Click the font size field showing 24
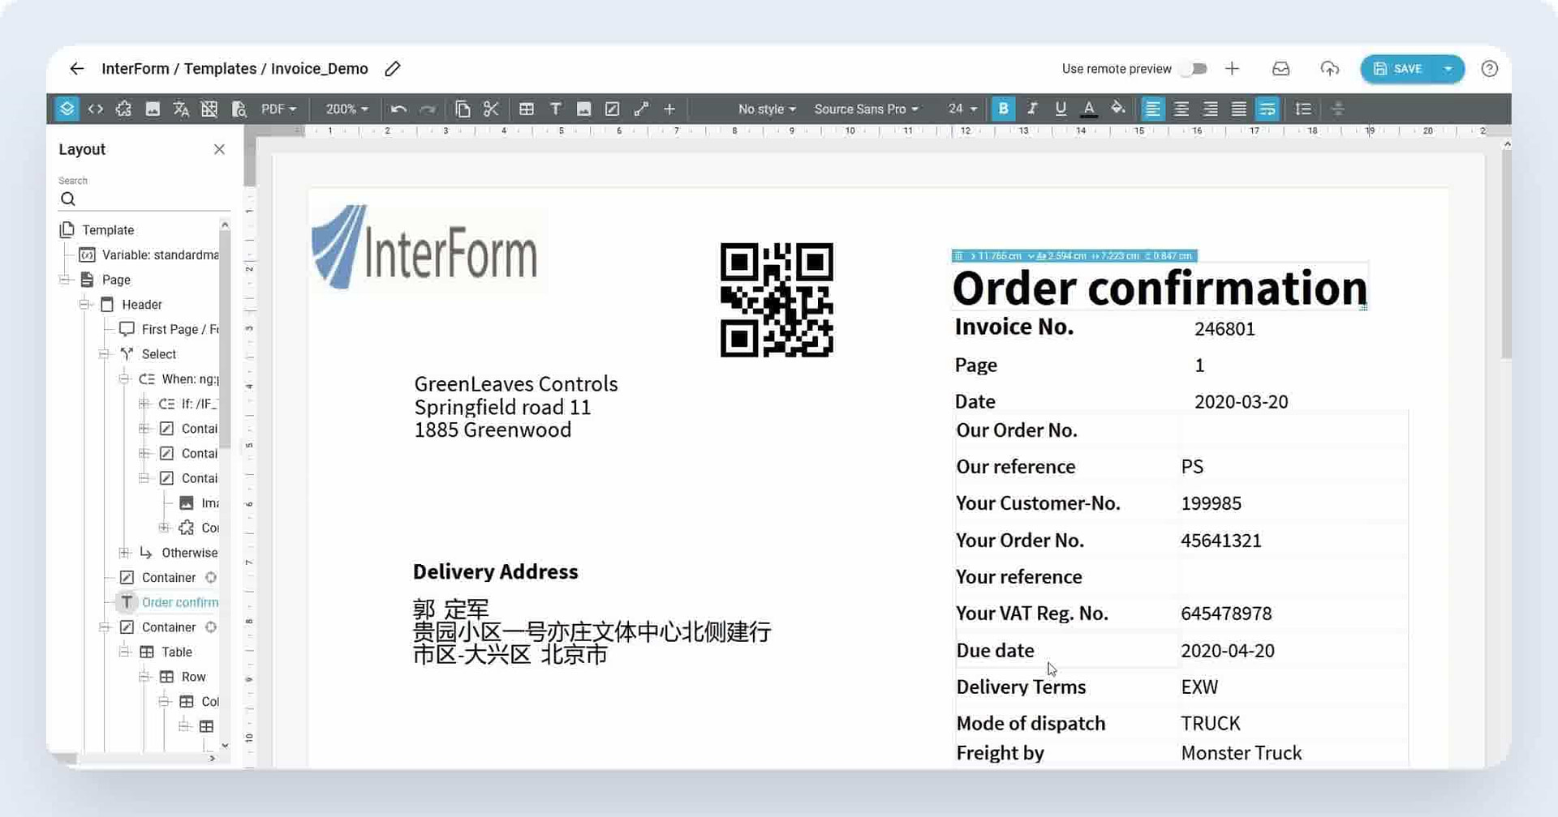 (x=958, y=109)
